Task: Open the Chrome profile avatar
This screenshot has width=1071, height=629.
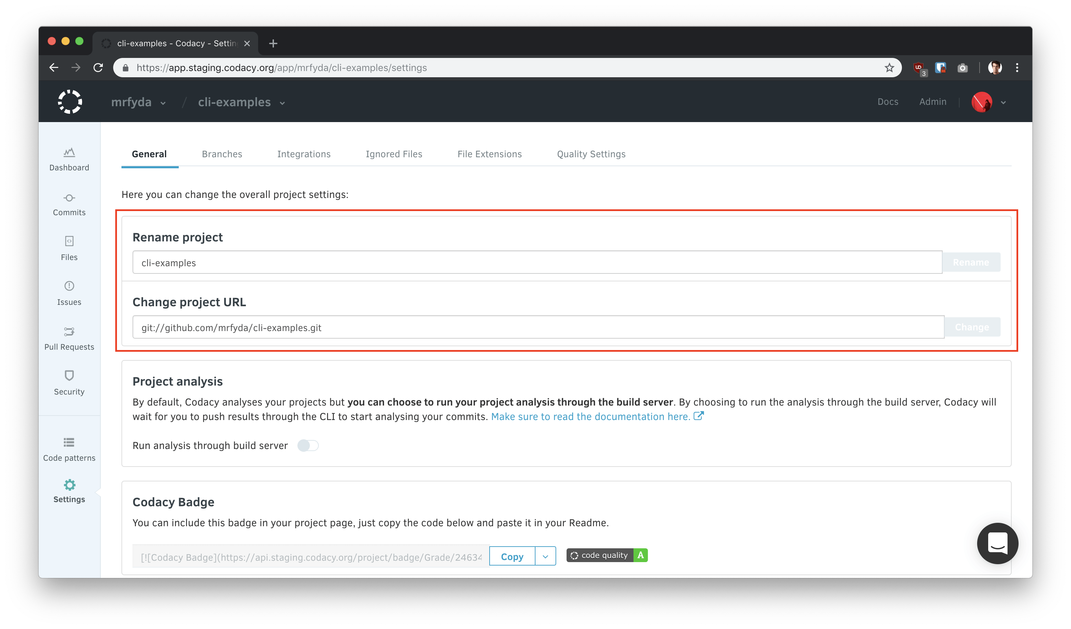Action: pyautogui.click(x=995, y=68)
